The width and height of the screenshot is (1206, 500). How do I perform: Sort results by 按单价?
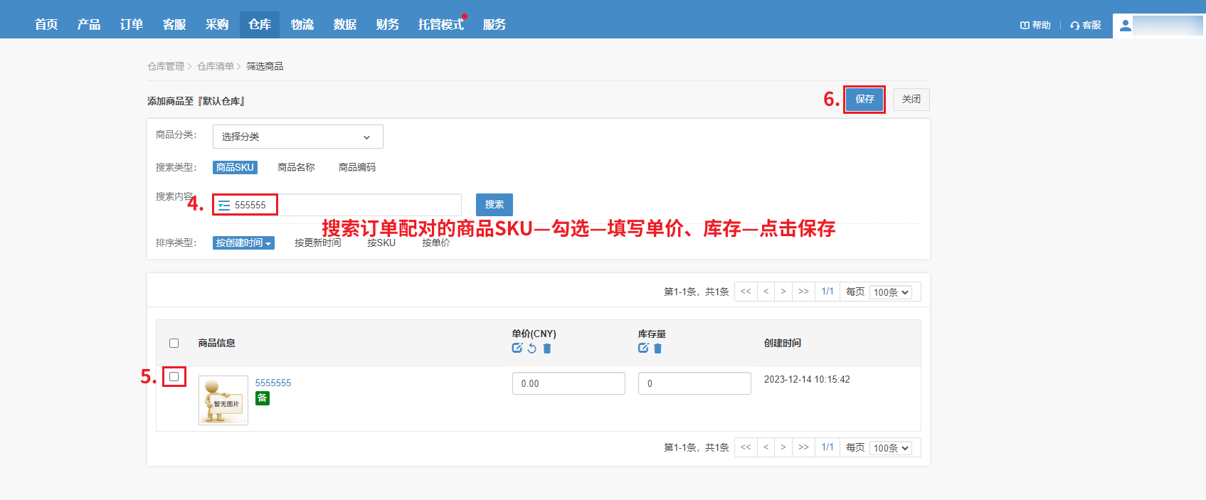[x=436, y=243]
